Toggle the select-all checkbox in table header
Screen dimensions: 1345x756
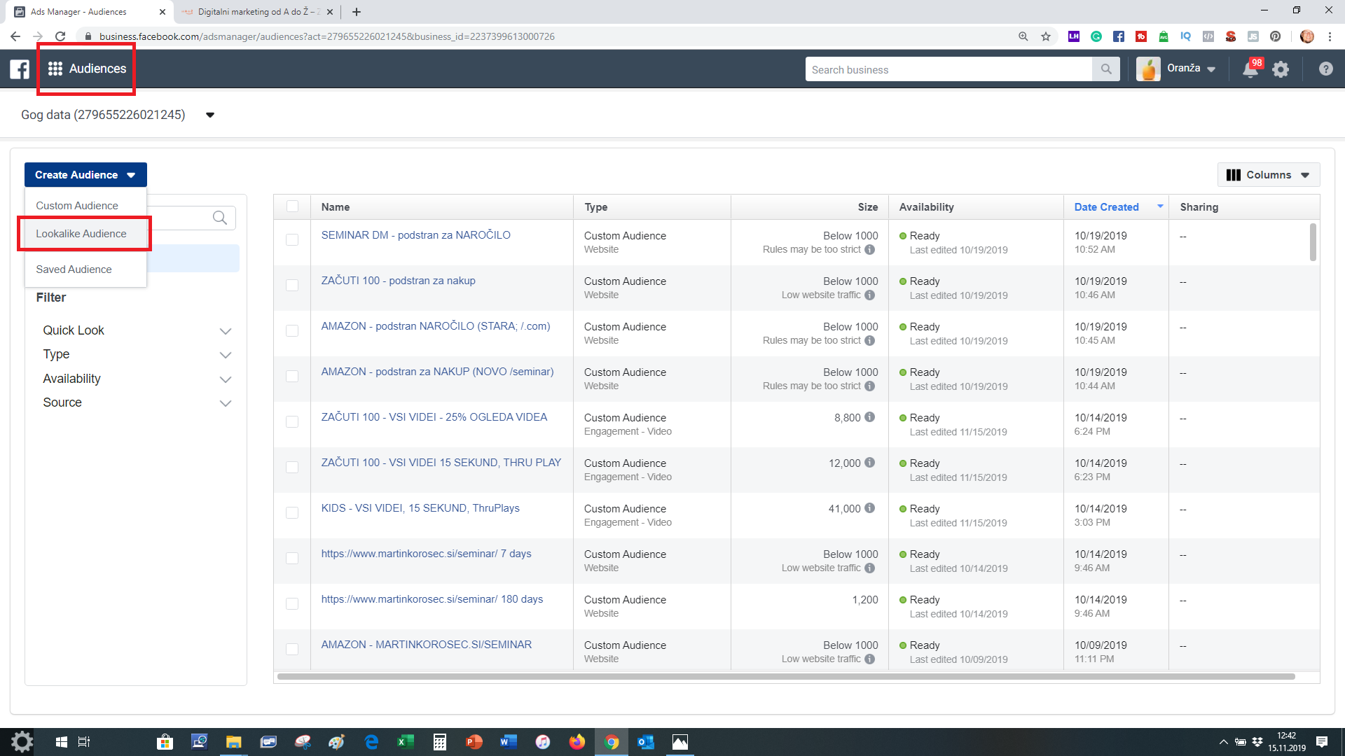coord(292,206)
